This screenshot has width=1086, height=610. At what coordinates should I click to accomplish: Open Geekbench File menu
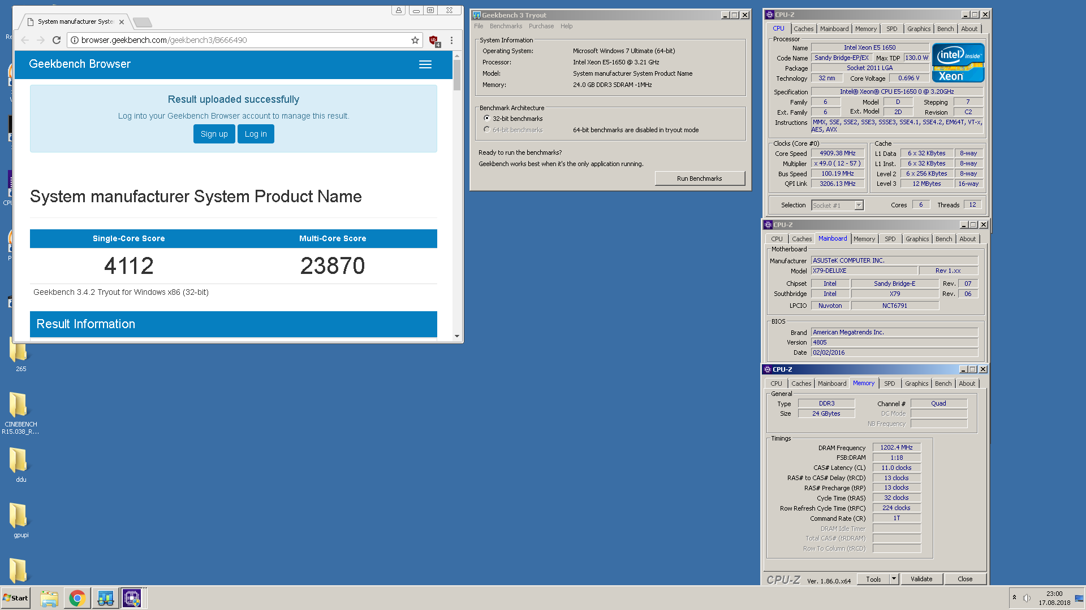pos(479,27)
